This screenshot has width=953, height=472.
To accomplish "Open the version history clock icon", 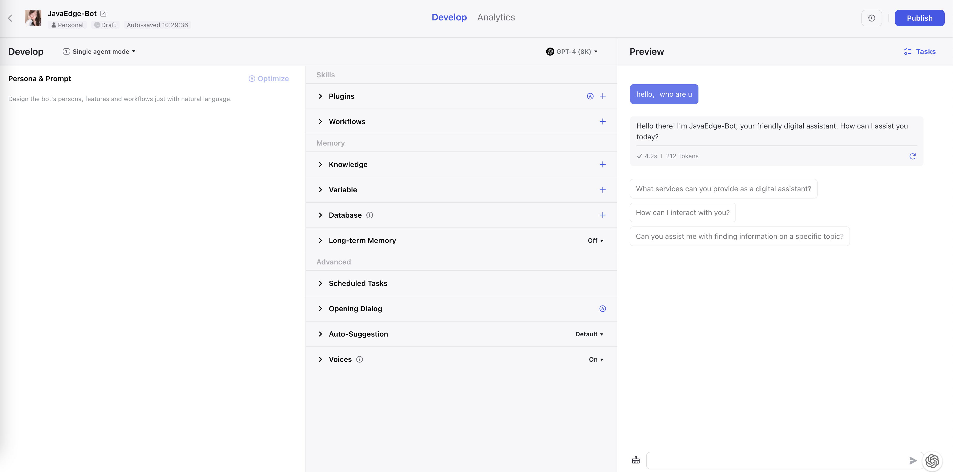I will tap(871, 18).
